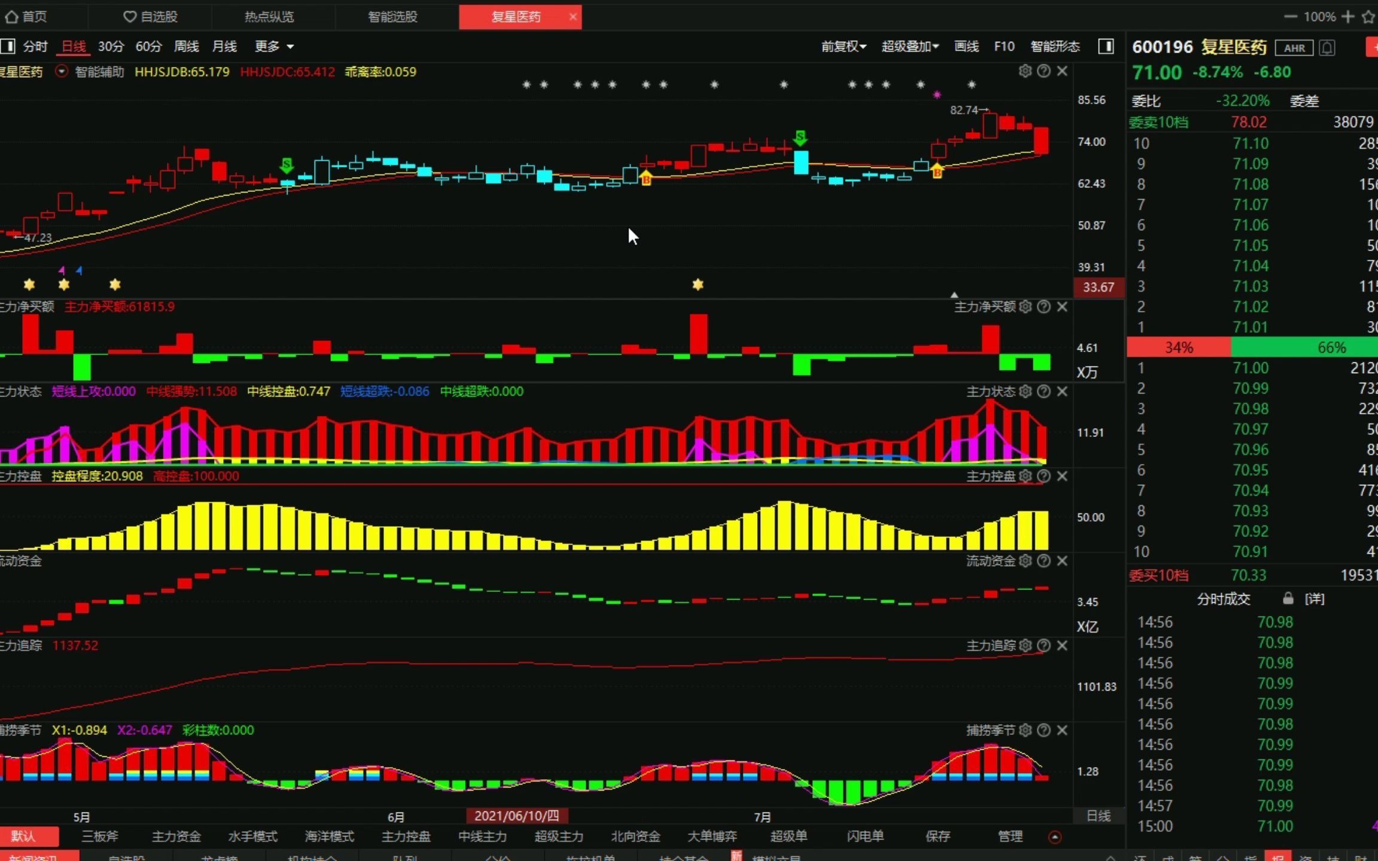Click the zoom out minus icon
Image resolution: width=1378 pixels, height=861 pixels.
[1290, 17]
